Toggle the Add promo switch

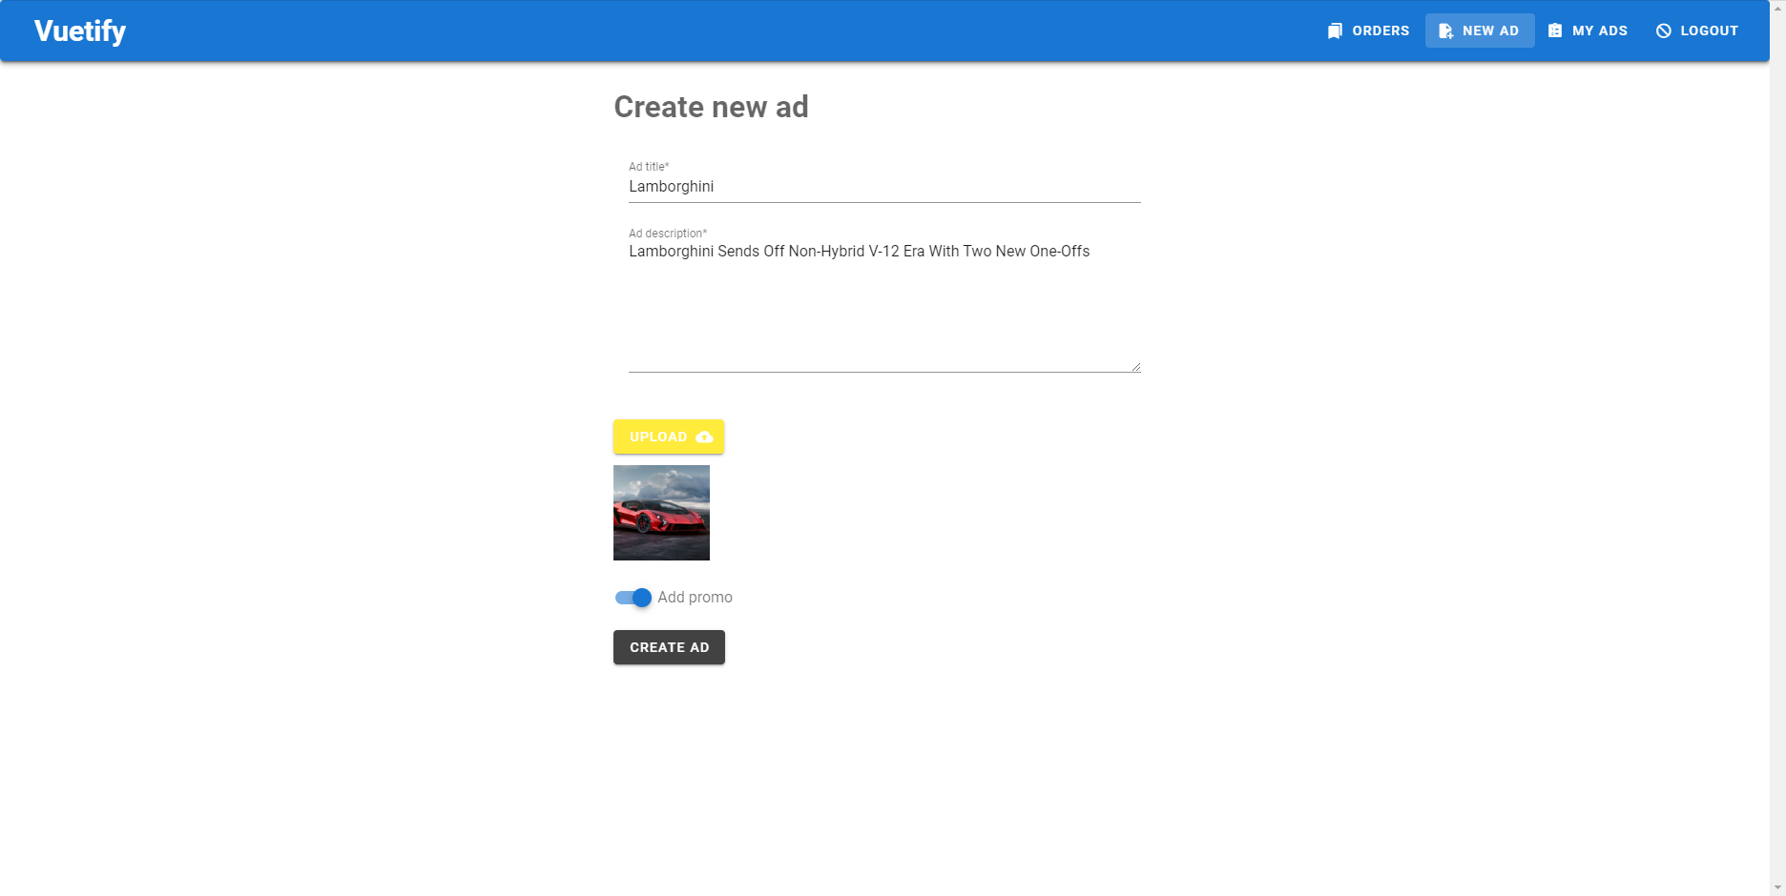tap(633, 598)
